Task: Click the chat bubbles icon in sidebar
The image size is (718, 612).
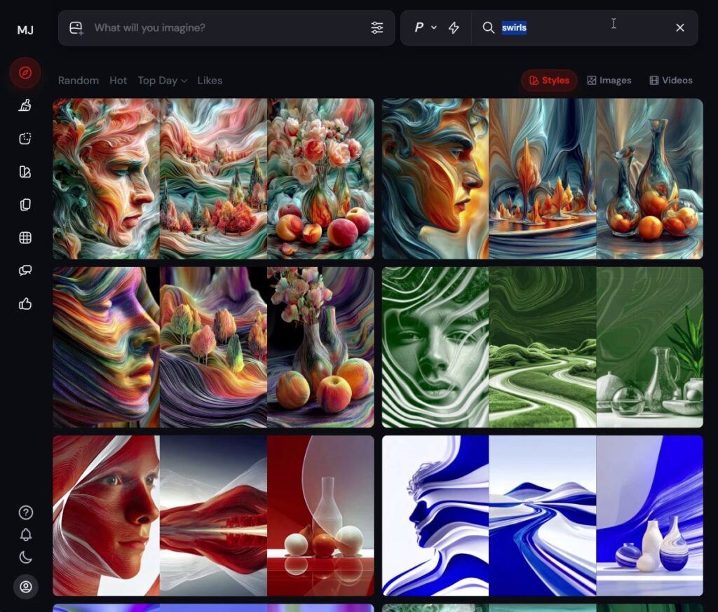Action: pos(25,271)
